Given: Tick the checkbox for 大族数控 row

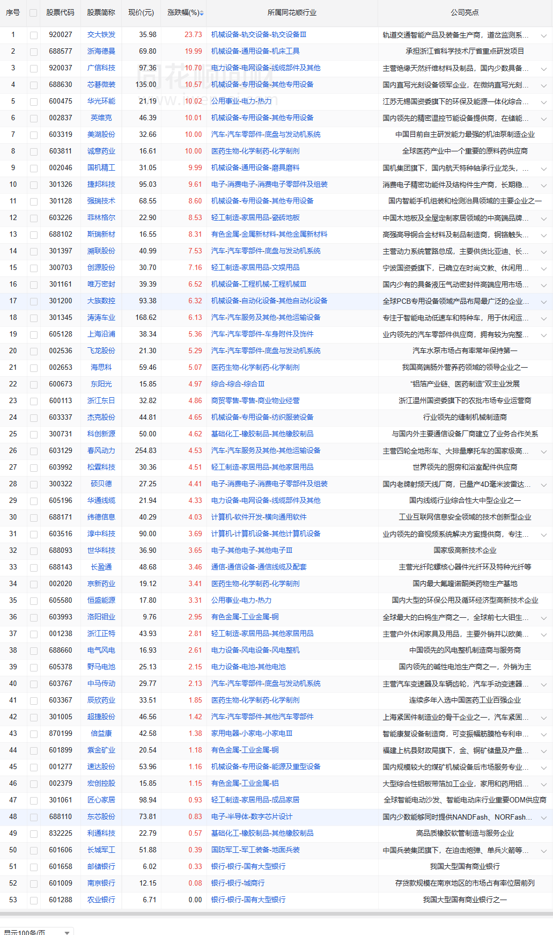Looking at the screenshot, I should tap(34, 302).
